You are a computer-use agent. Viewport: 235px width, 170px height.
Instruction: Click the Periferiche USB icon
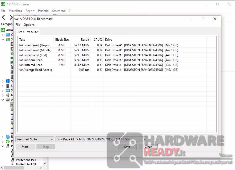tap(12, 164)
